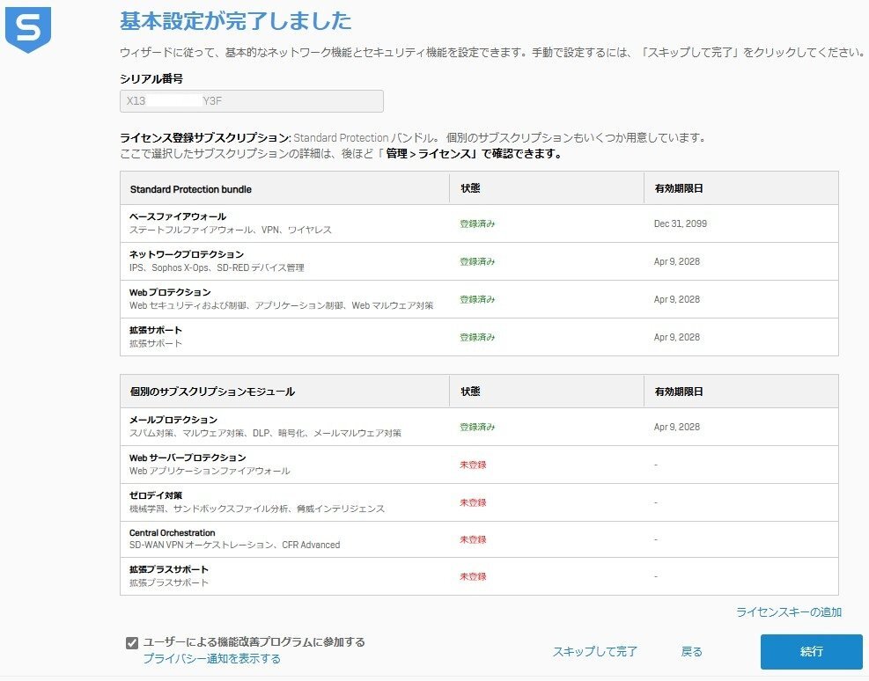Open プライバシー通知を表示する link
The image size is (869, 681).
click(x=211, y=659)
